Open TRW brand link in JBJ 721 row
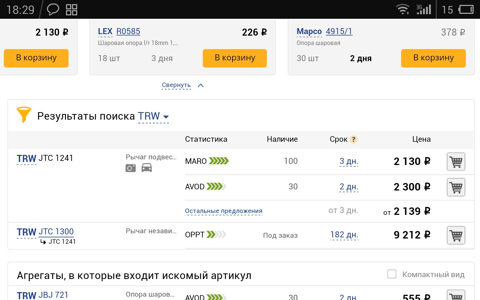The image size is (480, 300). click(27, 295)
